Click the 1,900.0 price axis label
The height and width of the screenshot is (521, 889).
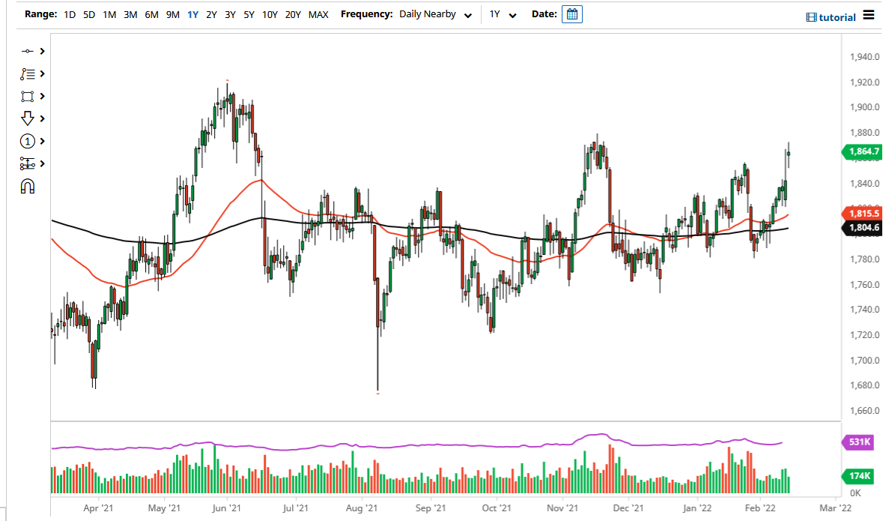[864, 107]
